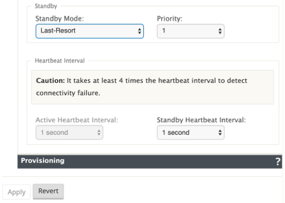285x203 pixels.
Task: Open the Active Heartbeat Interval dropdown
Action: click(x=69, y=133)
